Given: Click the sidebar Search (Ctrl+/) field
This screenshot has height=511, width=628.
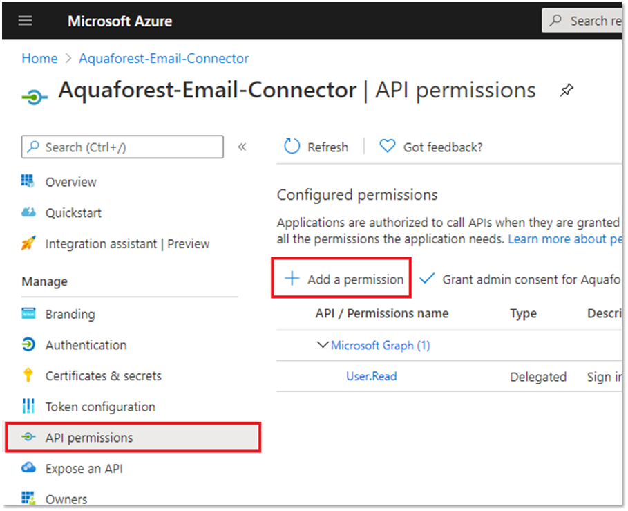Looking at the screenshot, I should pos(123,147).
